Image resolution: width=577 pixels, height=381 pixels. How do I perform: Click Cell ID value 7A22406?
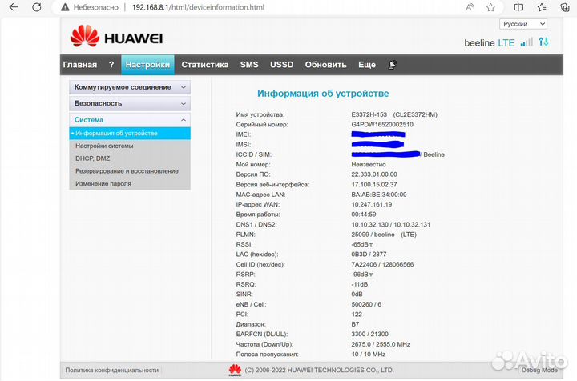[x=364, y=264]
